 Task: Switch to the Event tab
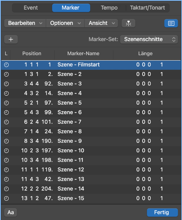(31, 8)
